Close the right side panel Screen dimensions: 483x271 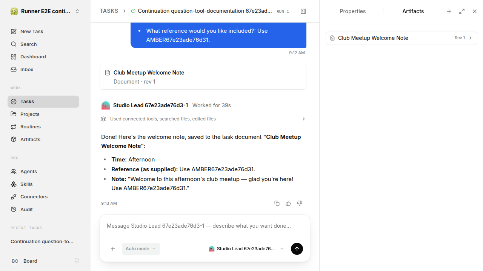click(x=475, y=11)
